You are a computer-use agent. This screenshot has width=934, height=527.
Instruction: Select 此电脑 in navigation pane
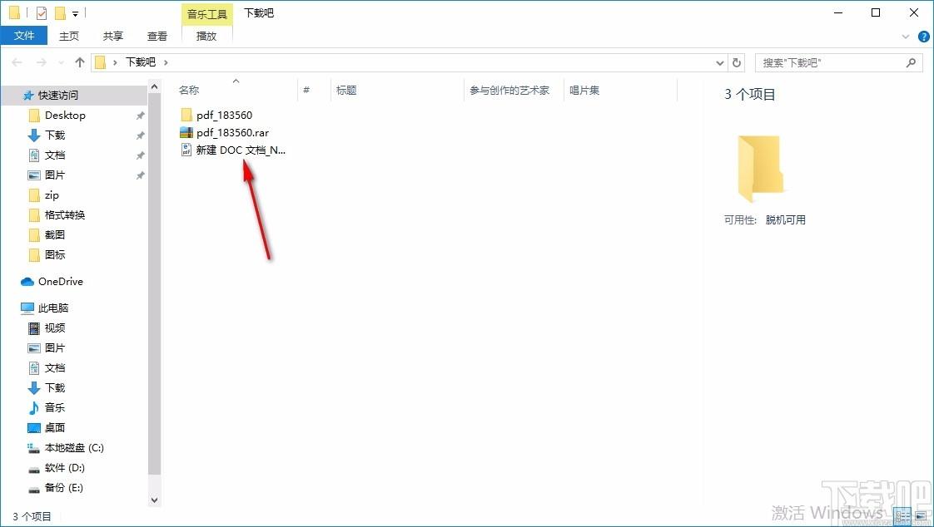(x=53, y=308)
